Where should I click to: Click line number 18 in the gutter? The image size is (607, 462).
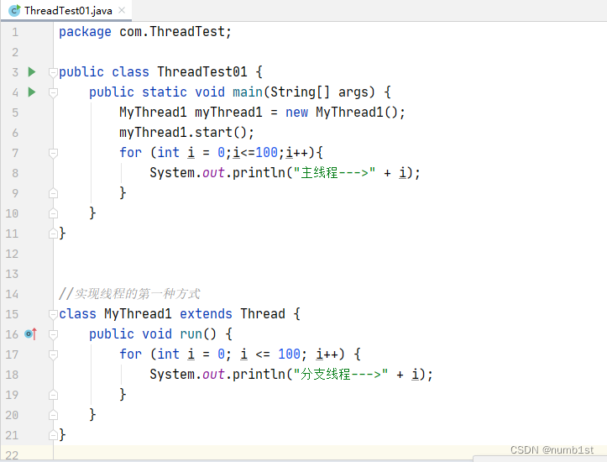[x=12, y=375]
